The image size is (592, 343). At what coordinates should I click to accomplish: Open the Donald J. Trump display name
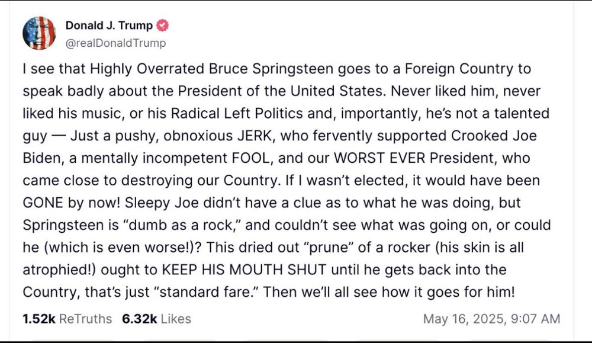109,25
